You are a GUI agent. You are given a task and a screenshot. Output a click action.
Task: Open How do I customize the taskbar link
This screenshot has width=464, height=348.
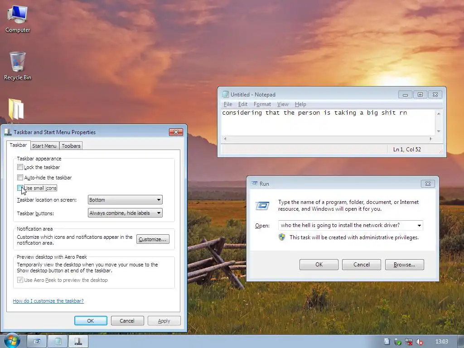(x=48, y=301)
